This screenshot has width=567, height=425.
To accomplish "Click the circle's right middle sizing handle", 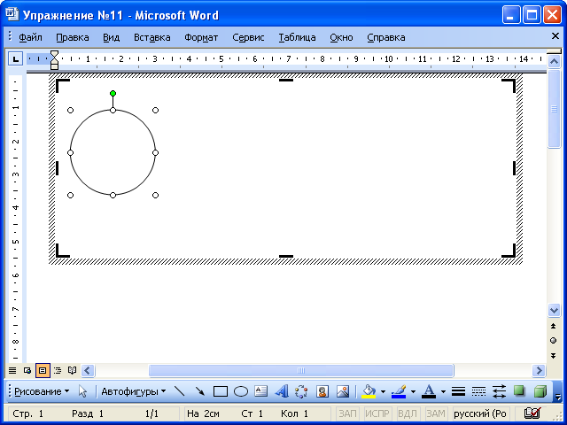I will pos(156,152).
